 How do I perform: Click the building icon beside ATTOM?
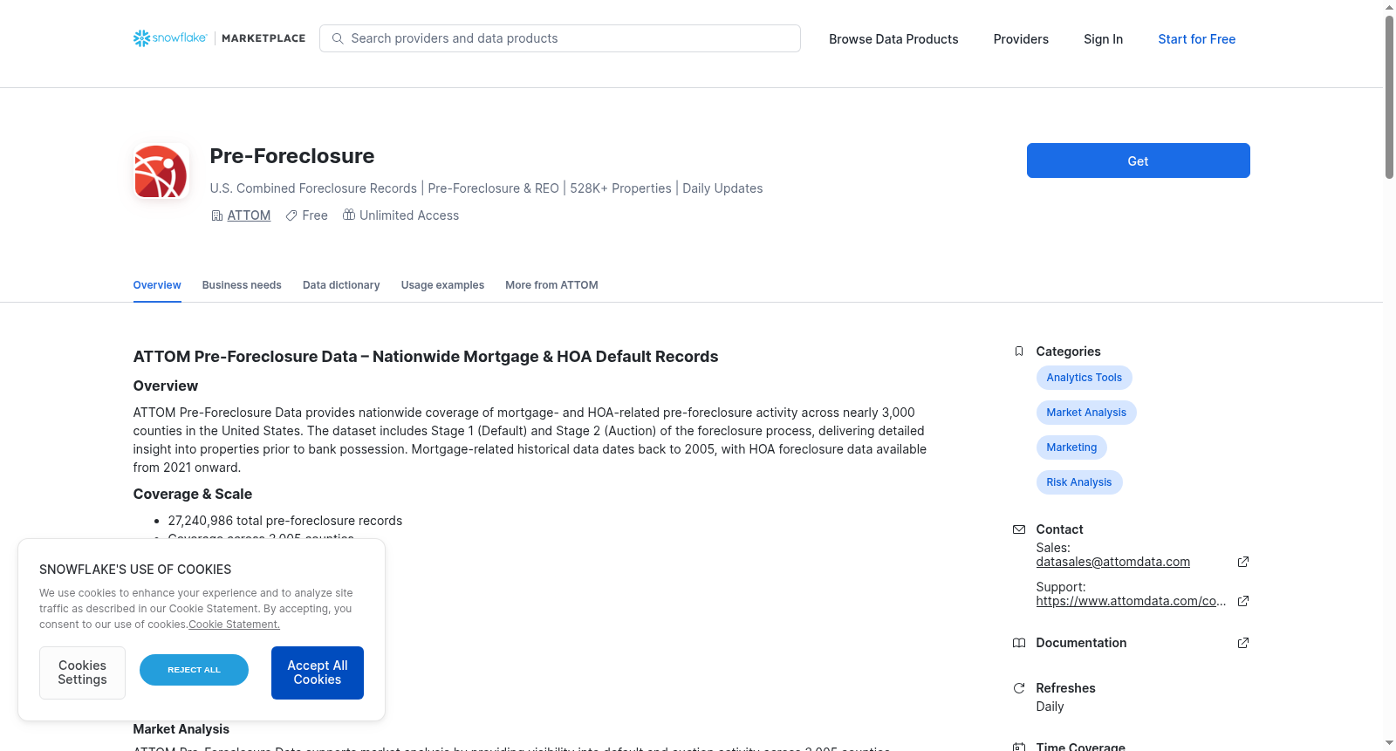(217, 215)
